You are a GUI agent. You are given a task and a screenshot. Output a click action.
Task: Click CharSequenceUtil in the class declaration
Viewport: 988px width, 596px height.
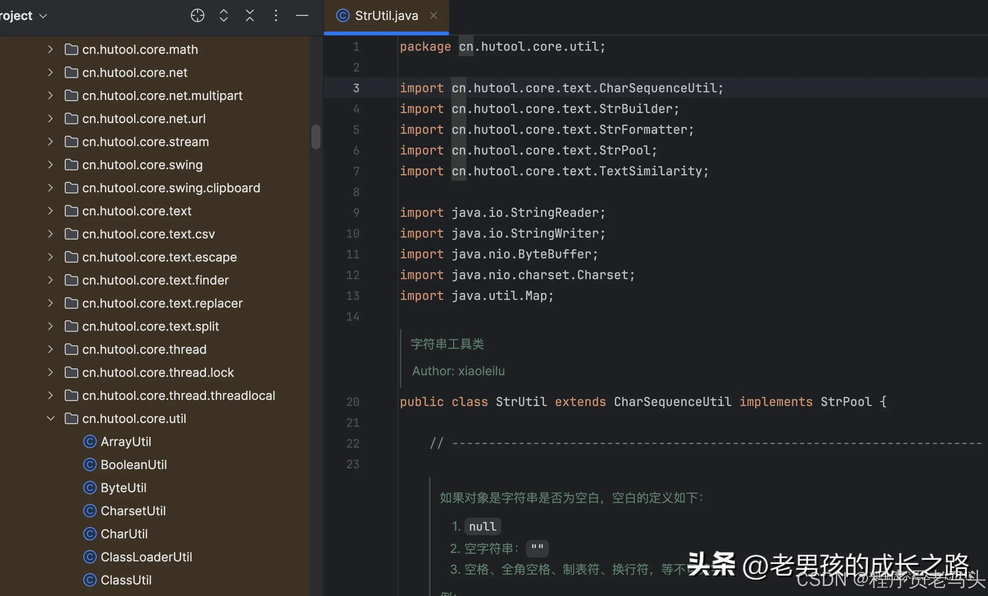(672, 401)
